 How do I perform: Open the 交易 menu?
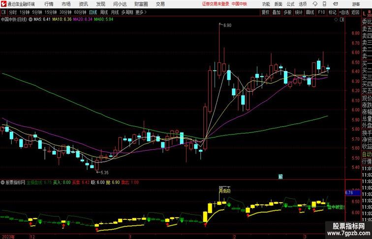pos(160,4)
